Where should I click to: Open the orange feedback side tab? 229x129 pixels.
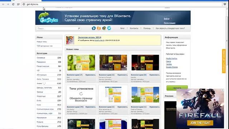click(x=224, y=61)
